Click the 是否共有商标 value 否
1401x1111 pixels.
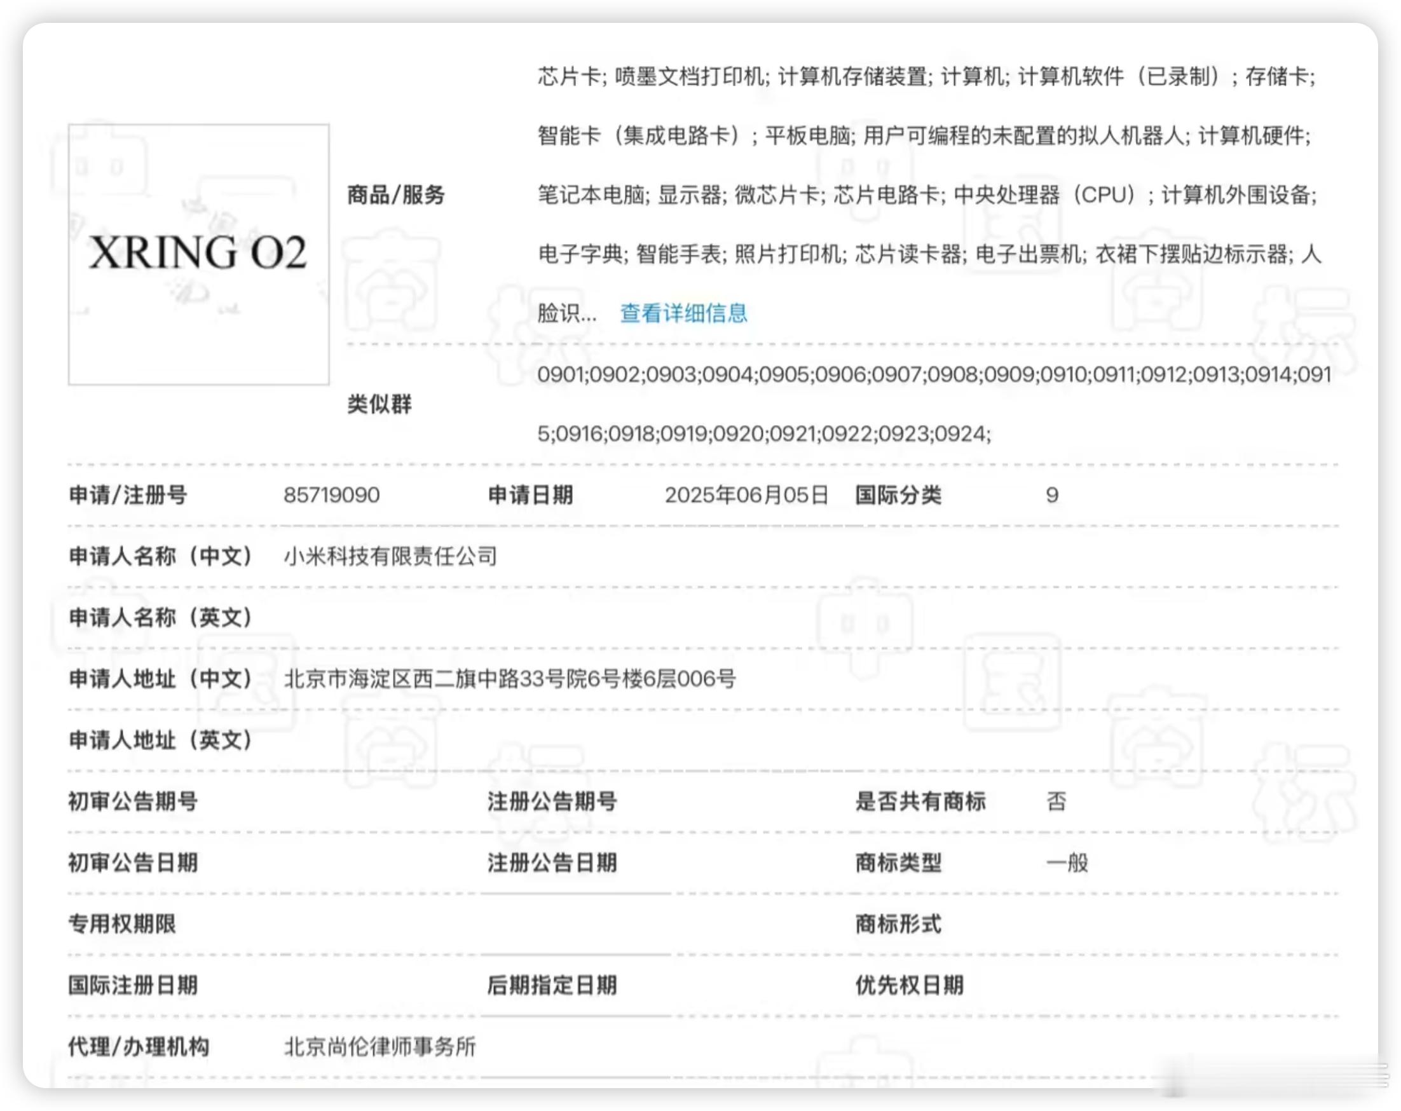[x=1056, y=801]
